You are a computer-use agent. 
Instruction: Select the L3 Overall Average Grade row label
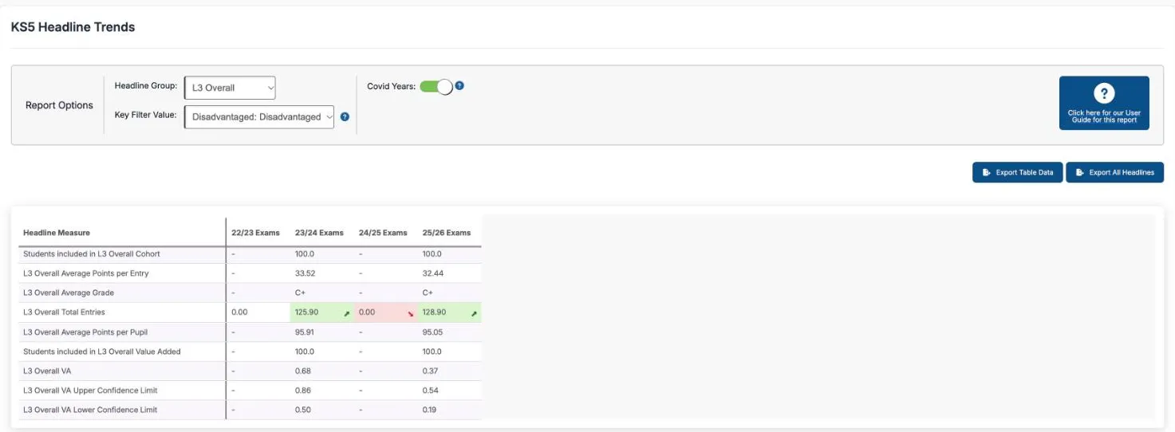tap(69, 293)
